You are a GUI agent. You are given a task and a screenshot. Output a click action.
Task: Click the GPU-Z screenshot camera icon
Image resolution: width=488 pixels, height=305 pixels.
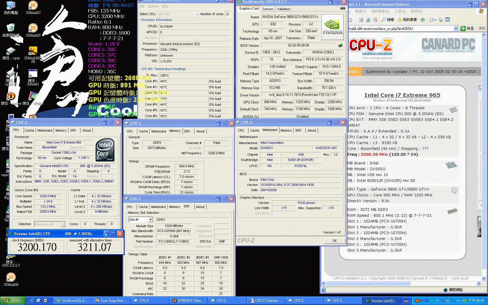tap(343, 8)
